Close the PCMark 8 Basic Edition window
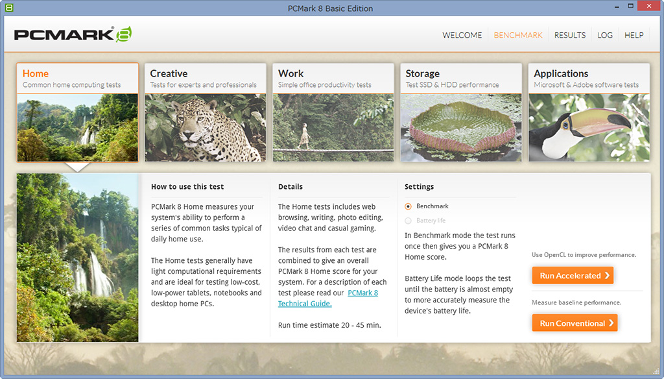This screenshot has width=664, height=379. (650, 6)
